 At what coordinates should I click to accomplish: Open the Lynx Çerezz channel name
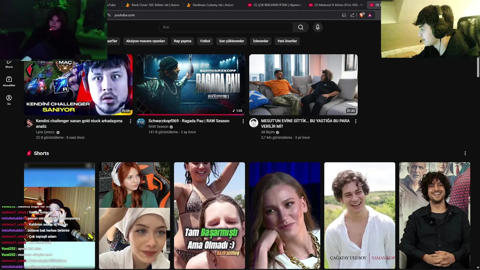45,132
